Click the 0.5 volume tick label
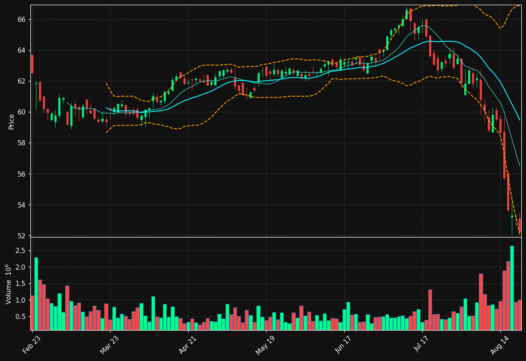The height and width of the screenshot is (361, 526). pyautogui.click(x=21, y=317)
